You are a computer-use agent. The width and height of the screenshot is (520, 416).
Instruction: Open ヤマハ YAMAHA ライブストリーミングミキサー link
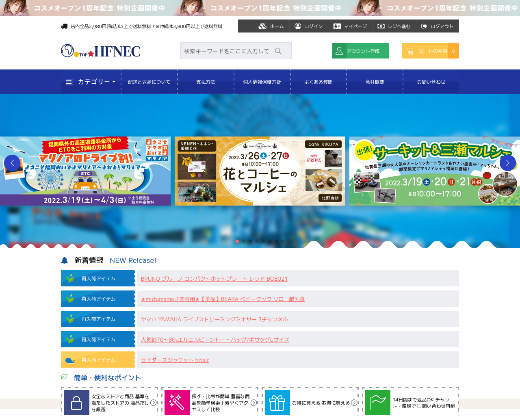click(214, 319)
